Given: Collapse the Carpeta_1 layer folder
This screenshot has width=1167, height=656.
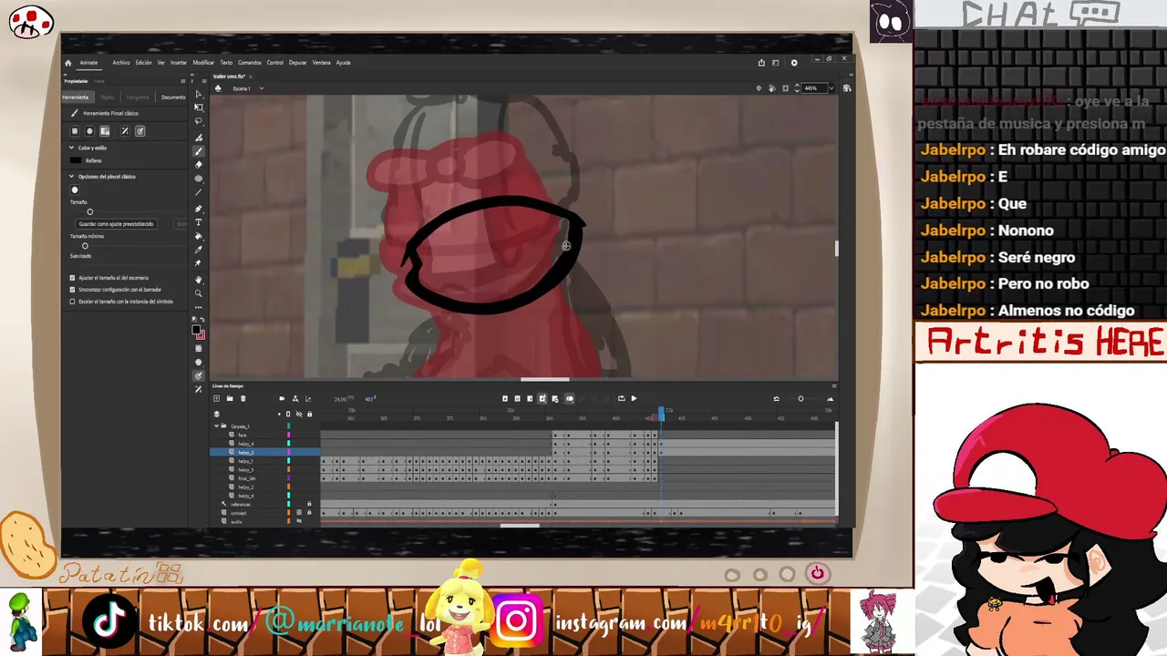Looking at the screenshot, I should click(x=217, y=425).
